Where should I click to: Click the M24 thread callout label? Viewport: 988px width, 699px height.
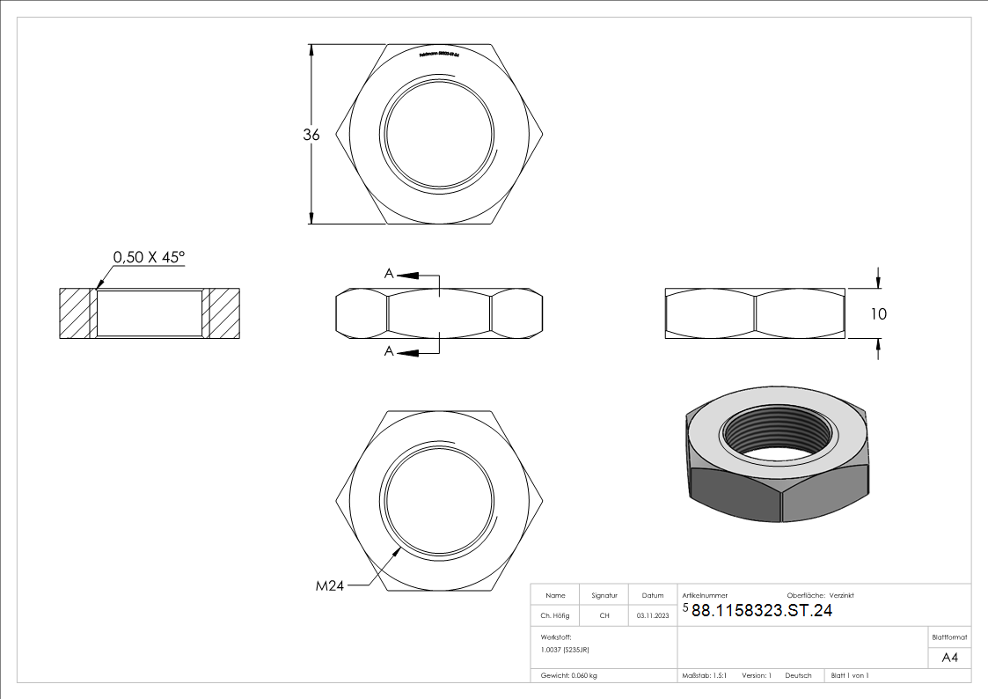coord(331,585)
